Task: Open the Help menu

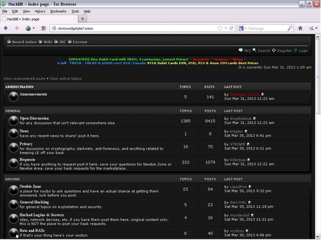Action: tap(87, 11)
